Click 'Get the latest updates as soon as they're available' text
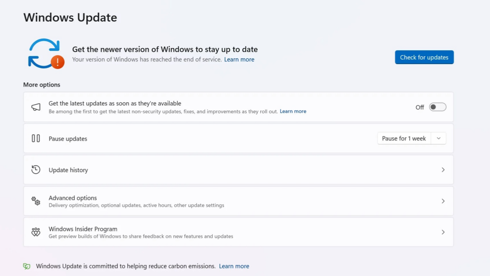This screenshot has width=490, height=276. click(115, 103)
